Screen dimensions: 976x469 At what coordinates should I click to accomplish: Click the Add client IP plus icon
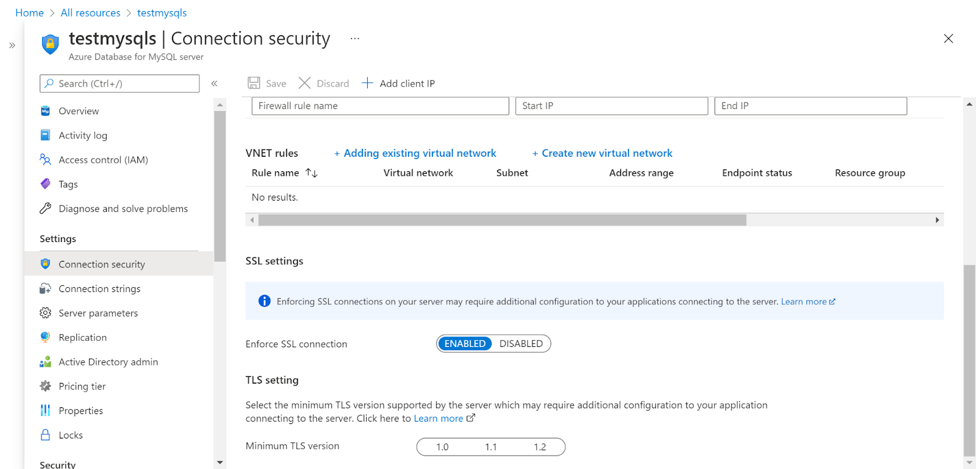point(367,83)
